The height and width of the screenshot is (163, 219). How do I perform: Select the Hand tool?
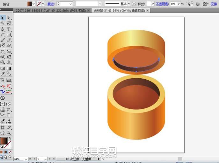click(x=3, y=132)
